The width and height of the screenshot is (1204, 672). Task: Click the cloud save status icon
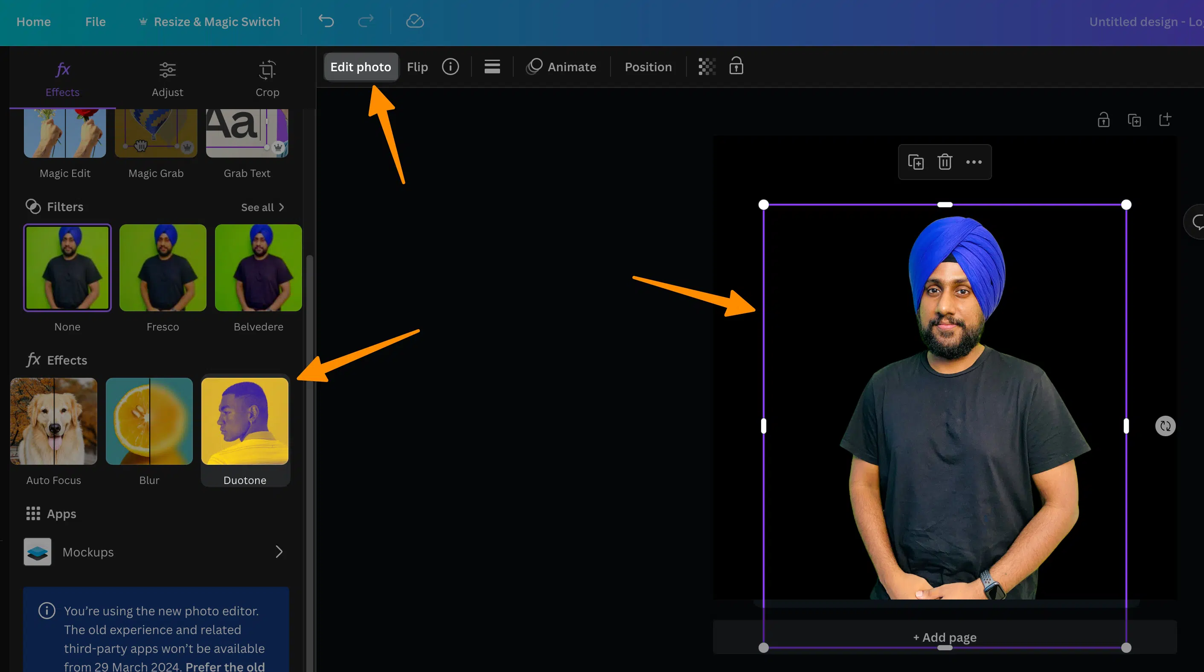(415, 20)
